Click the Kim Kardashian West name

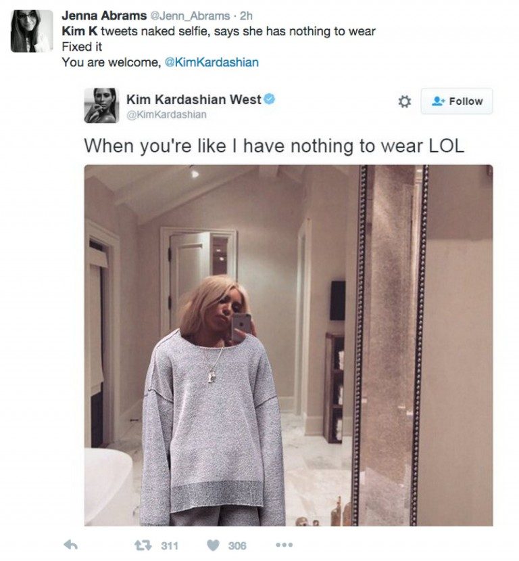(194, 99)
